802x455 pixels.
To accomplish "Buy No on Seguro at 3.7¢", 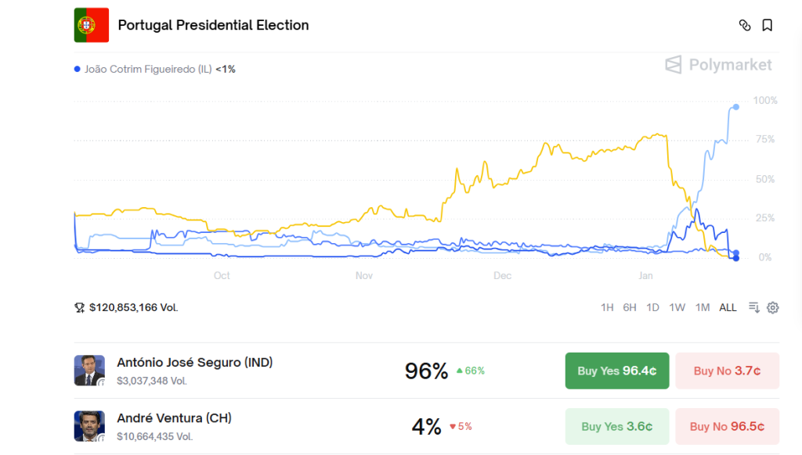I will [727, 371].
